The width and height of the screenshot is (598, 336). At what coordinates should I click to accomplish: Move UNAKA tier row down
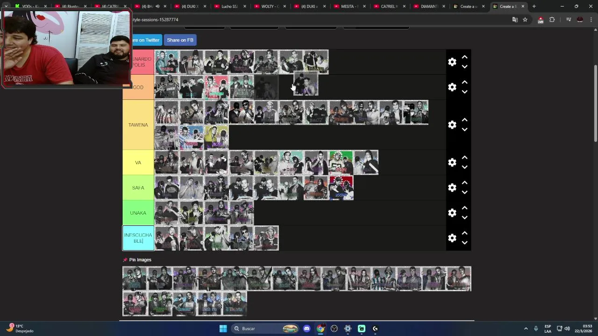pos(465,217)
